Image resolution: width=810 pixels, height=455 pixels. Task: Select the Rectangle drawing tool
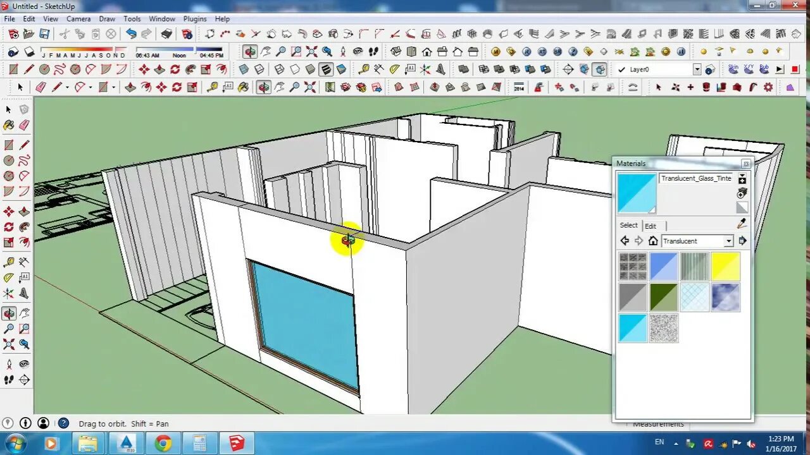coord(9,143)
